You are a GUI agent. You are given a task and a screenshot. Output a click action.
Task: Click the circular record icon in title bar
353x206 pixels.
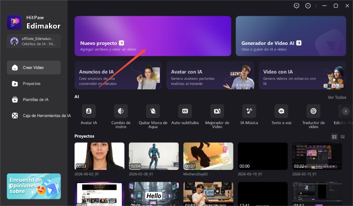click(308, 6)
